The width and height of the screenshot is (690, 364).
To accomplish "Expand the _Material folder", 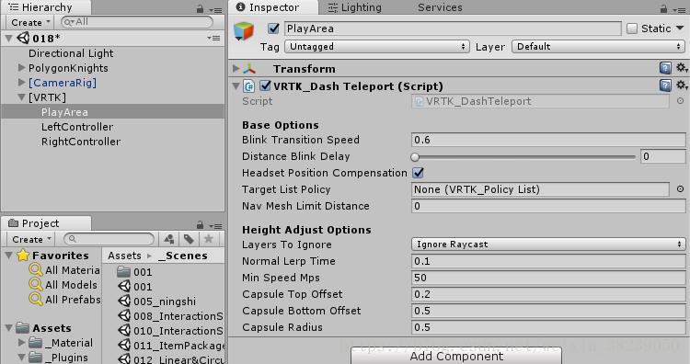I will click(x=21, y=342).
